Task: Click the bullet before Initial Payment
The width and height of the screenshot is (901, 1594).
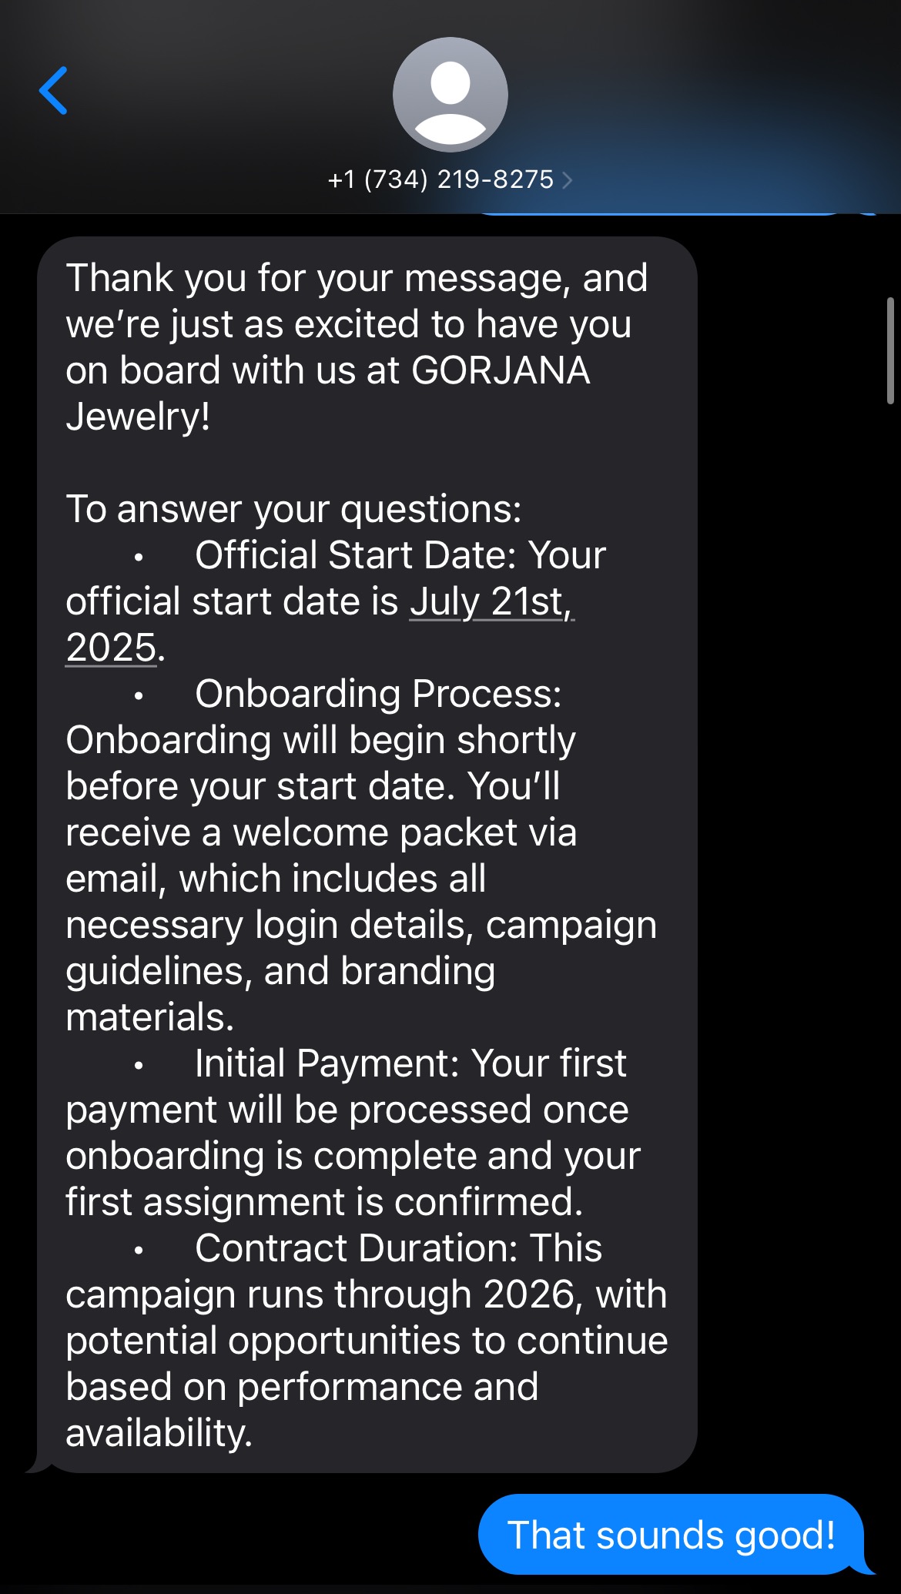Action: 139,1065
